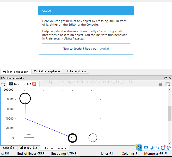Open the browse tabs dropdown icon
Viewport: 172px width, 157px height.
pos(3,84)
